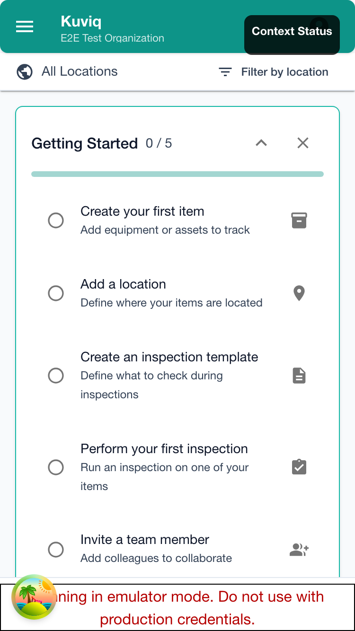
Task: Click the Getting Started progress bar
Action: (177, 174)
